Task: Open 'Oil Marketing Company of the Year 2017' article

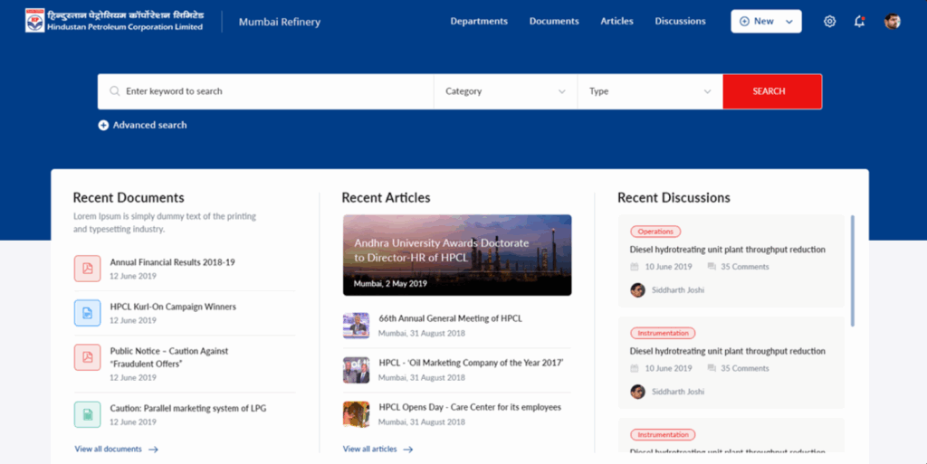Action: 471,363
